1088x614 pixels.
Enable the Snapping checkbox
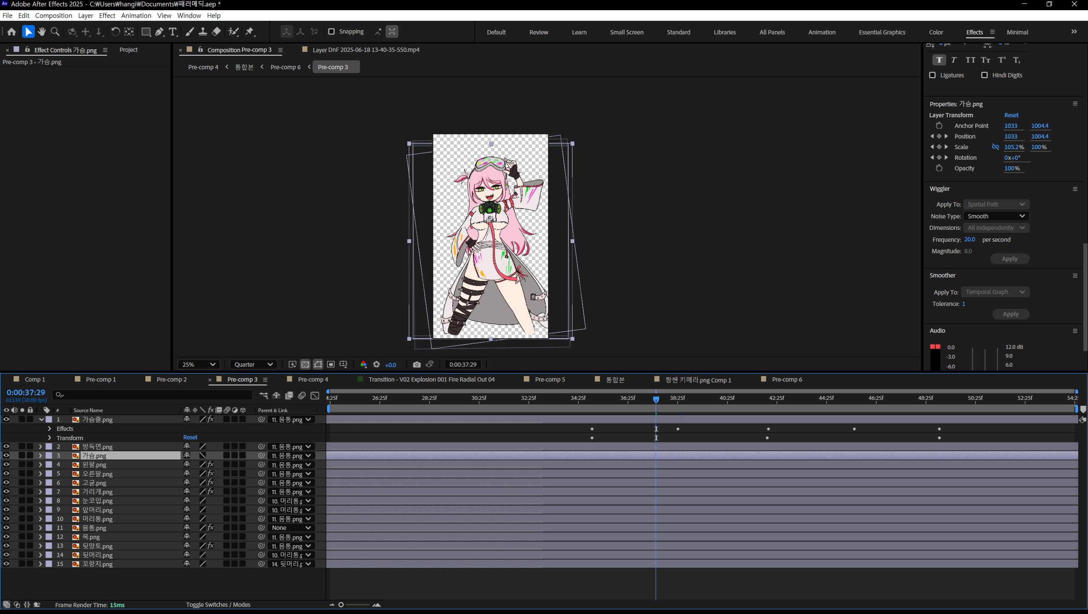click(332, 31)
